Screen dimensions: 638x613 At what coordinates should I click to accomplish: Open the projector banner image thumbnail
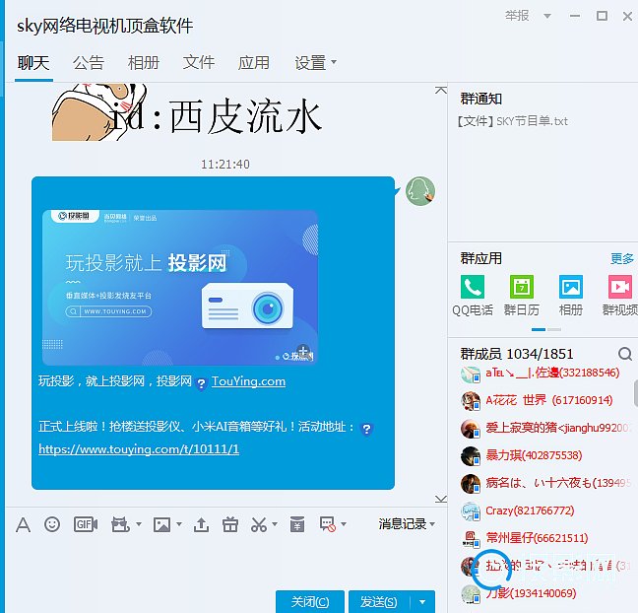(180, 287)
